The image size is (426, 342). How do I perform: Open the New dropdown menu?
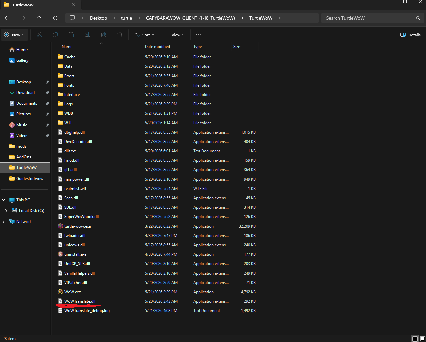14,35
